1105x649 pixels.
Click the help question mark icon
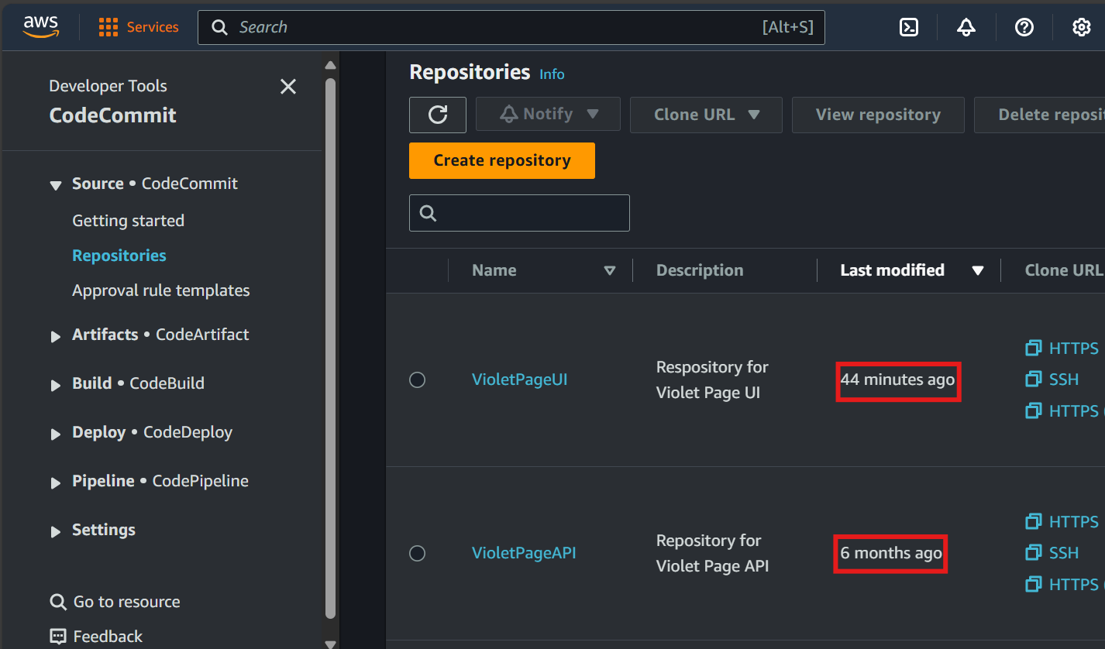[1024, 27]
